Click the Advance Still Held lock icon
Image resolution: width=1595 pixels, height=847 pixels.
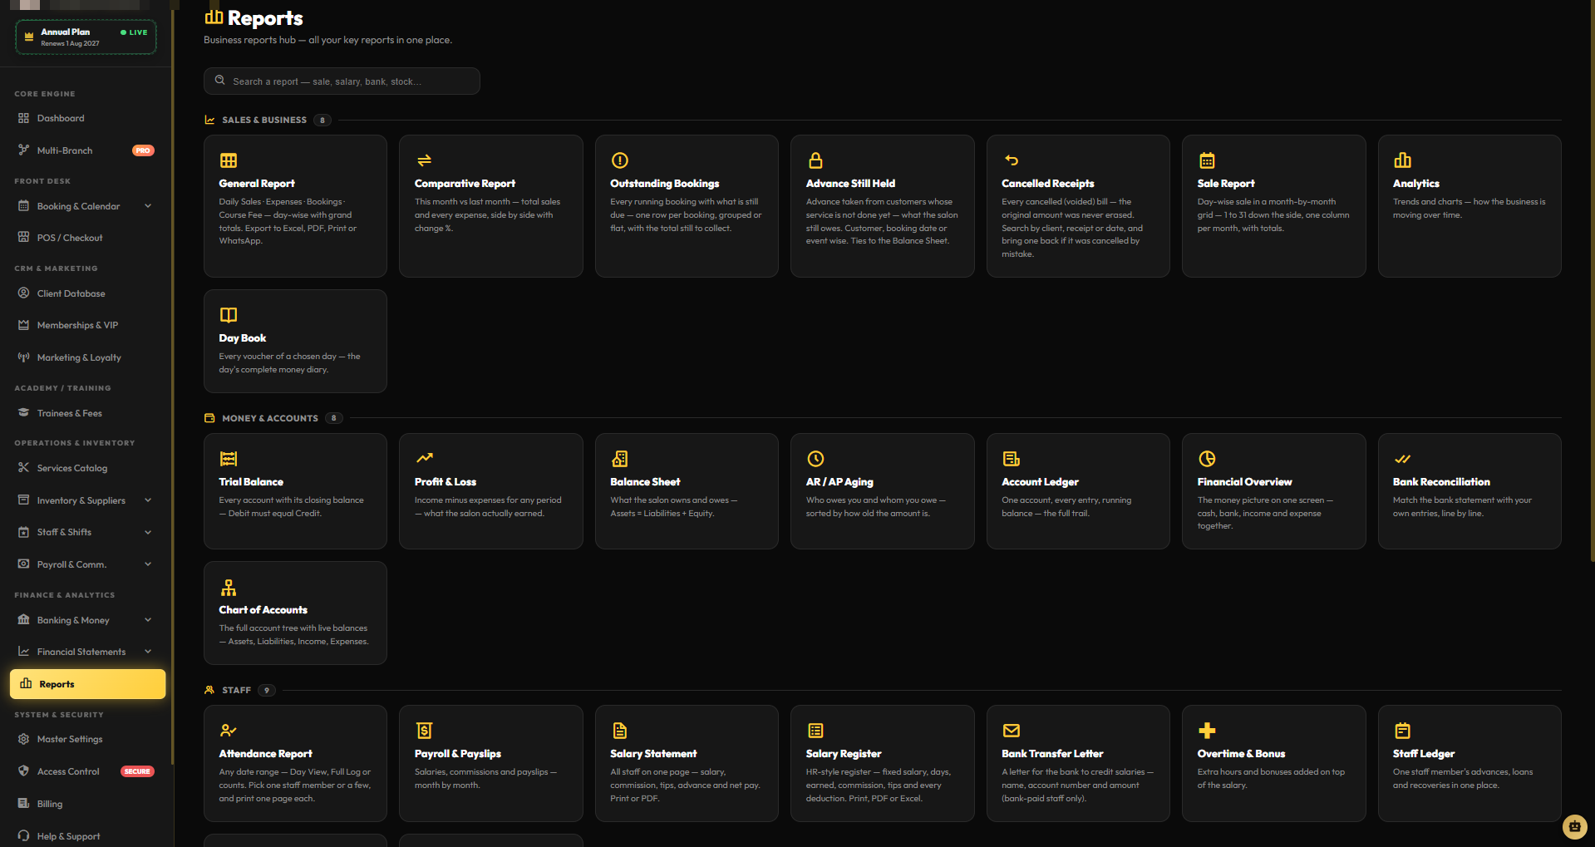815,160
